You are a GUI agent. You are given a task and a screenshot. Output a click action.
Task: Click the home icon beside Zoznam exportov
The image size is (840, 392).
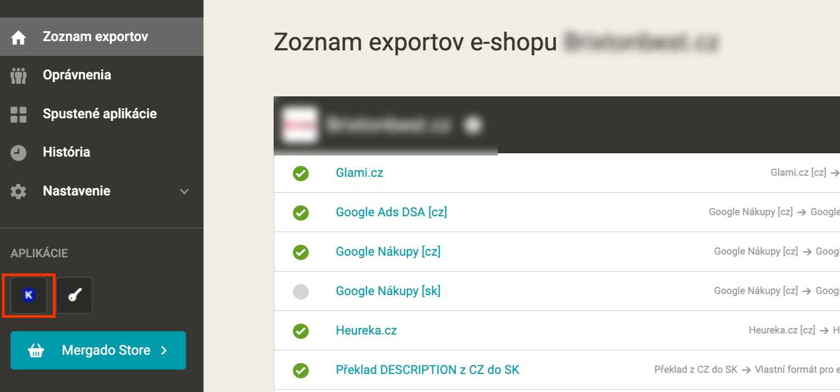click(19, 37)
